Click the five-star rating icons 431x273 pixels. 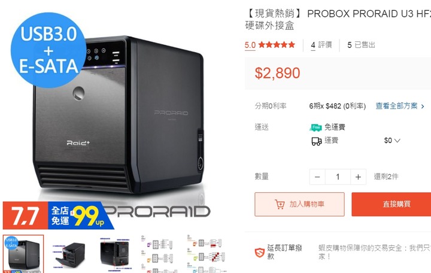tap(277, 44)
